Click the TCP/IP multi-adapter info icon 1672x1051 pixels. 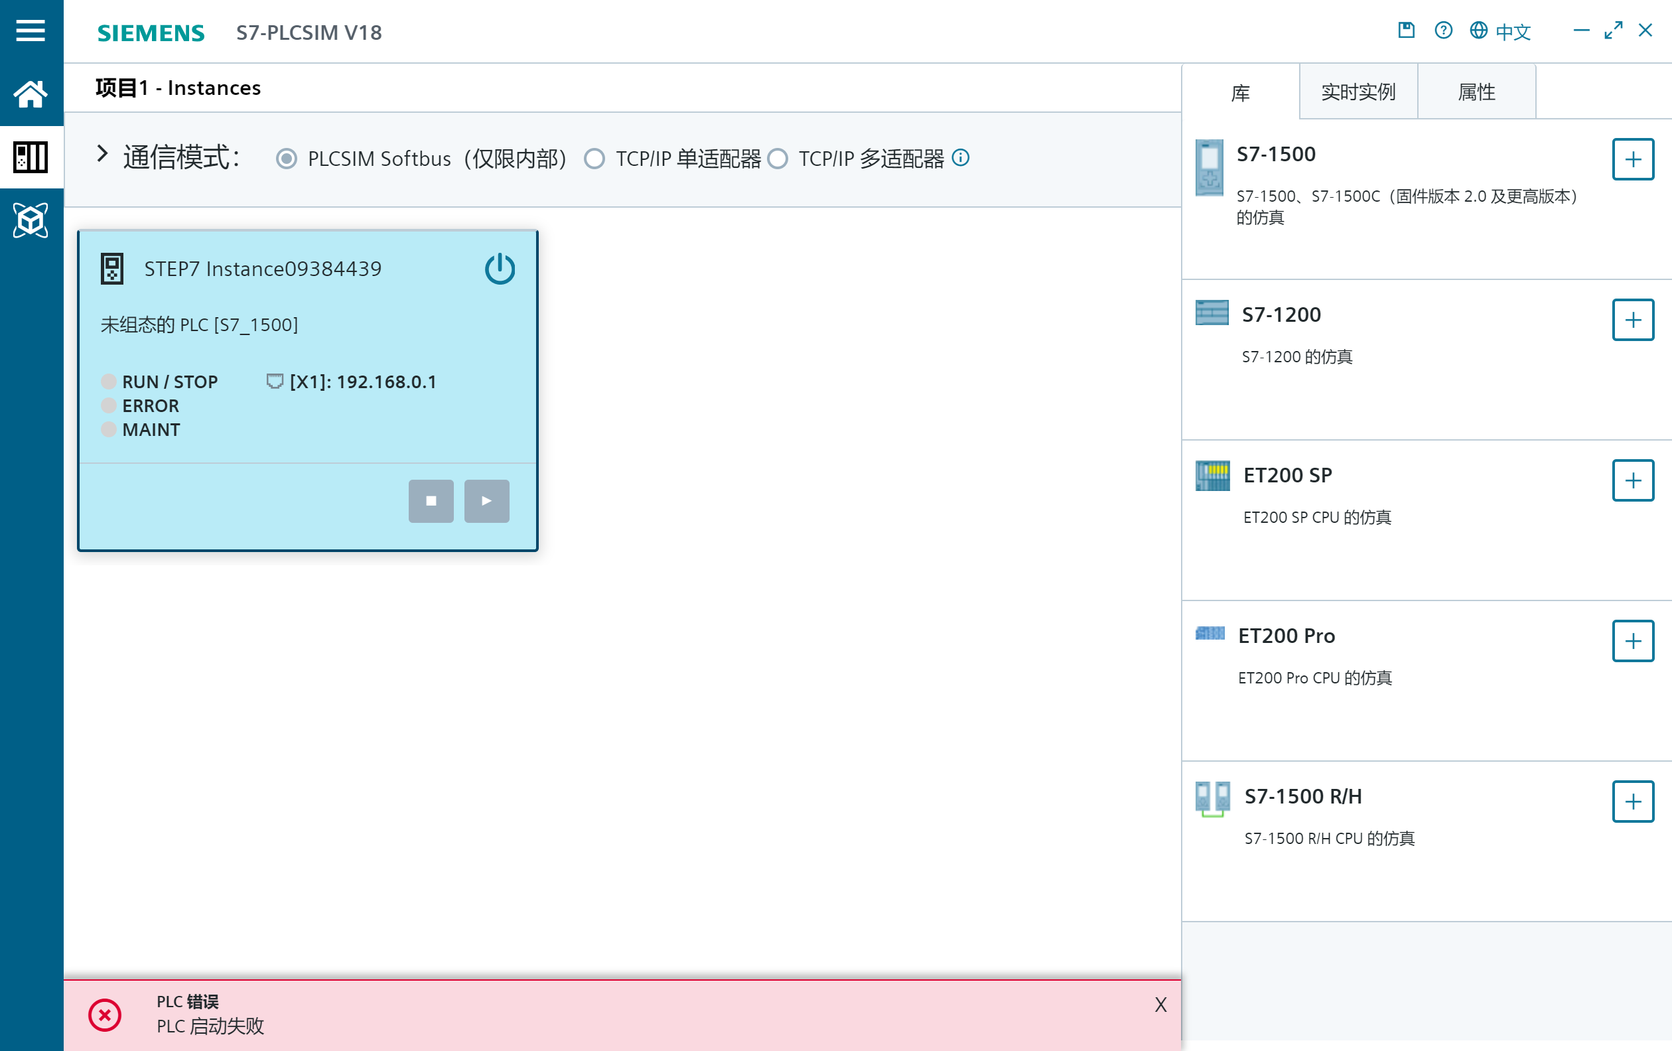(x=960, y=157)
